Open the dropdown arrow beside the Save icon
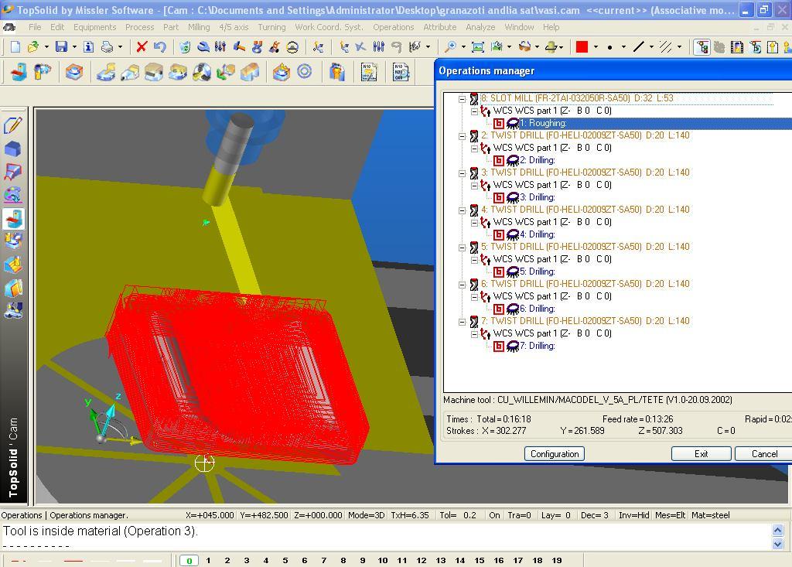This screenshot has height=567, width=792. pos(74,47)
